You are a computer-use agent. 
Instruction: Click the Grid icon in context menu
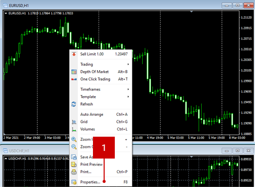coord(74,122)
